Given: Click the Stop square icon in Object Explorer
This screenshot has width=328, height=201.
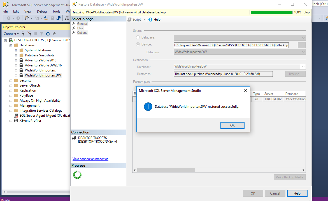Looking at the screenshot, I should pos(36,33).
